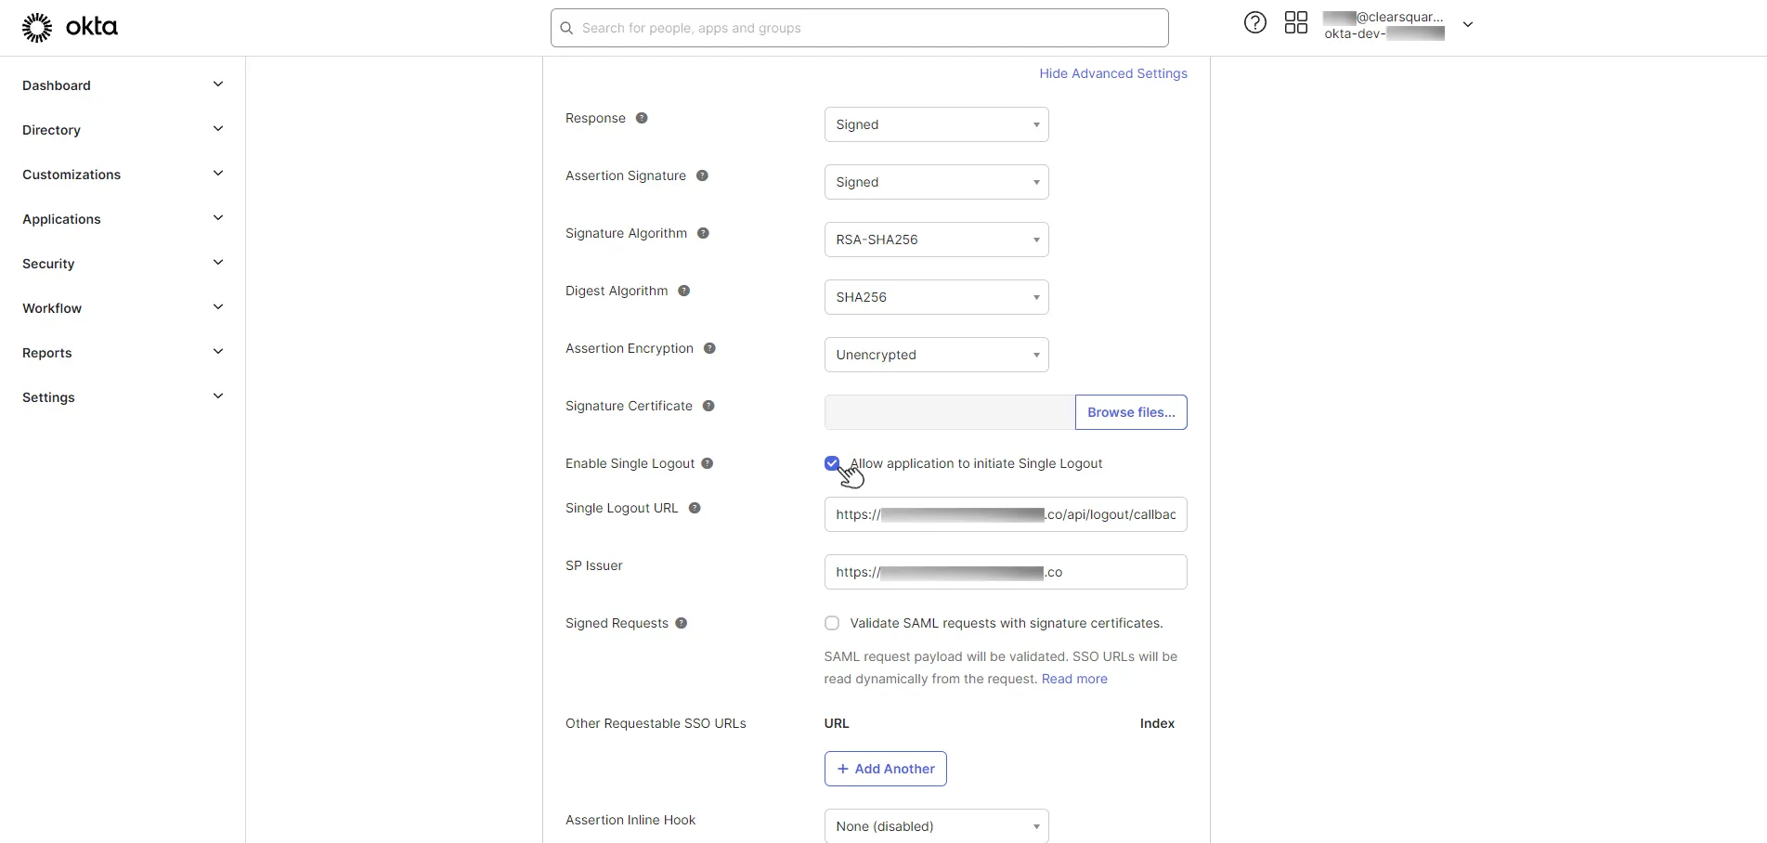This screenshot has width=1767, height=843.
Task: Open the Assertion Inline Hook dropdown
Action: (x=936, y=825)
